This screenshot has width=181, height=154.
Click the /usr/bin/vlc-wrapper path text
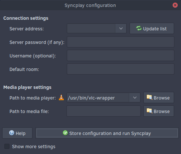coord(91,98)
